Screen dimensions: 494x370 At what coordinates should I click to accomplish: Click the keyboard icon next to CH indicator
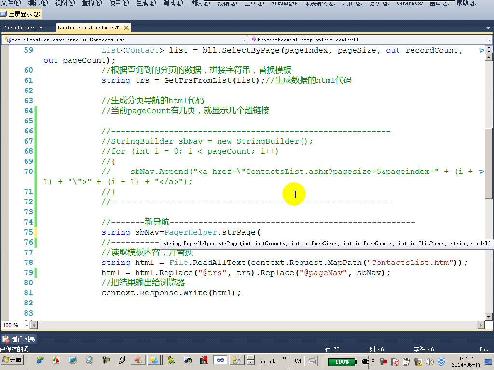(x=311, y=361)
